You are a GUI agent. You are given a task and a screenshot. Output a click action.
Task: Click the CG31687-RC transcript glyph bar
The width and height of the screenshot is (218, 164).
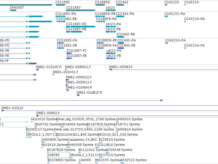click(81, 27)
